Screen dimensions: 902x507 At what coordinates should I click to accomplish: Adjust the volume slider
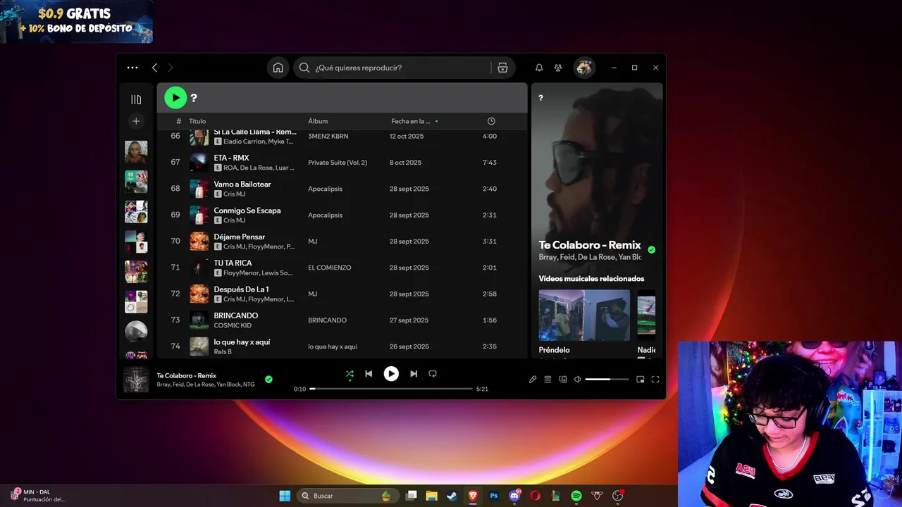pos(607,380)
